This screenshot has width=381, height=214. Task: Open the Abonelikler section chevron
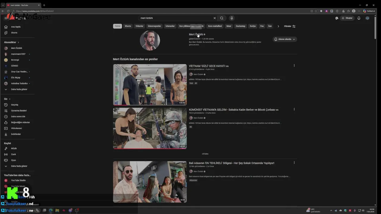pos(18,43)
